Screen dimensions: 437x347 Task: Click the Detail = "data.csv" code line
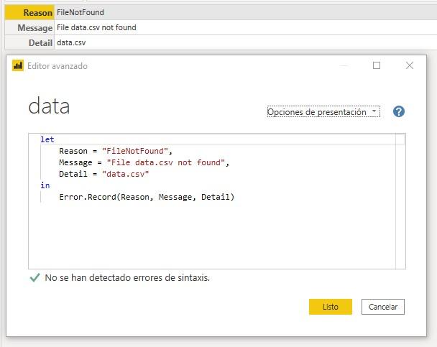104,174
